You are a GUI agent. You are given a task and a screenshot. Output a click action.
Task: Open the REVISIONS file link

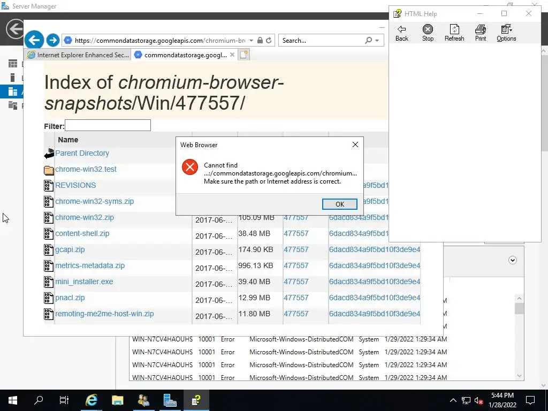click(75, 185)
